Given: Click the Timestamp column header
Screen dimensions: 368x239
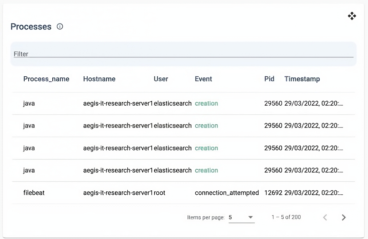Looking at the screenshot, I should pos(302,79).
